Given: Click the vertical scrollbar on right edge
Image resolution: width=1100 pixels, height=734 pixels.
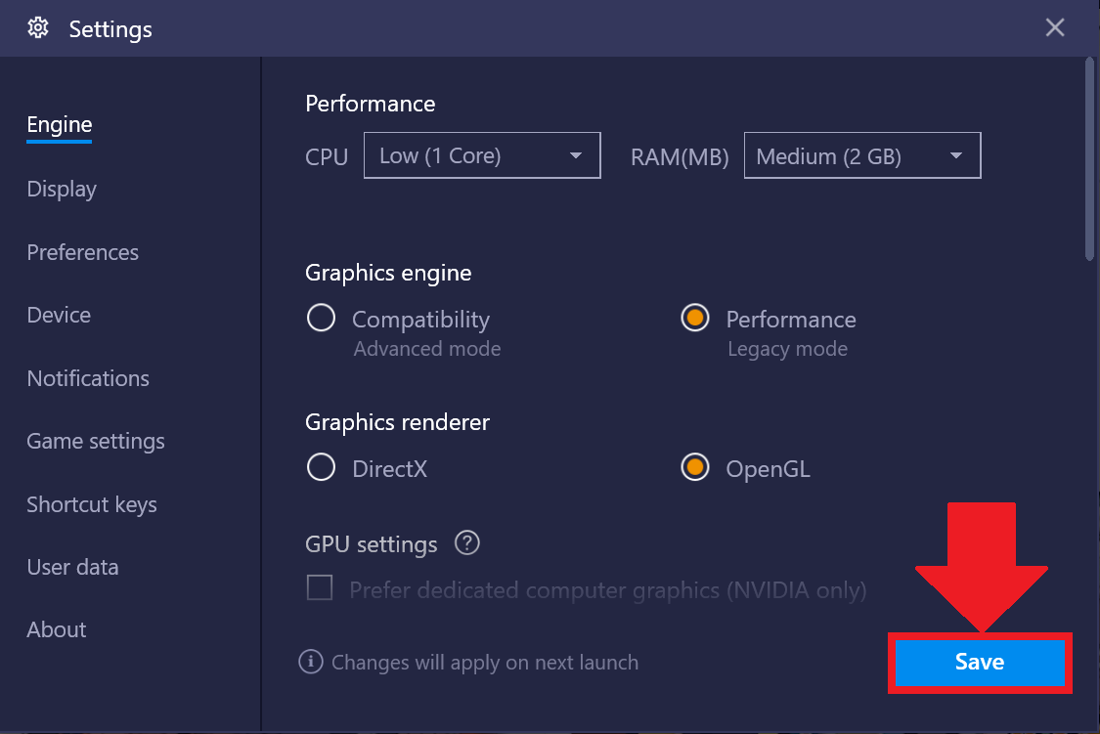Looking at the screenshot, I should (1089, 159).
